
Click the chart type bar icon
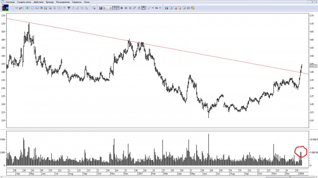click(x=100, y=8)
